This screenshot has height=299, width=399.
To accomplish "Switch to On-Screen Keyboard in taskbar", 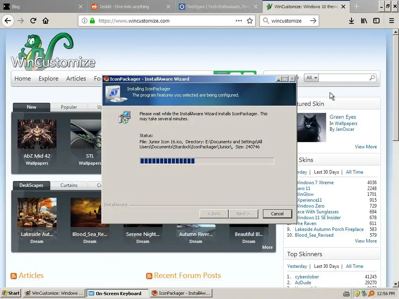I will coord(118,293).
